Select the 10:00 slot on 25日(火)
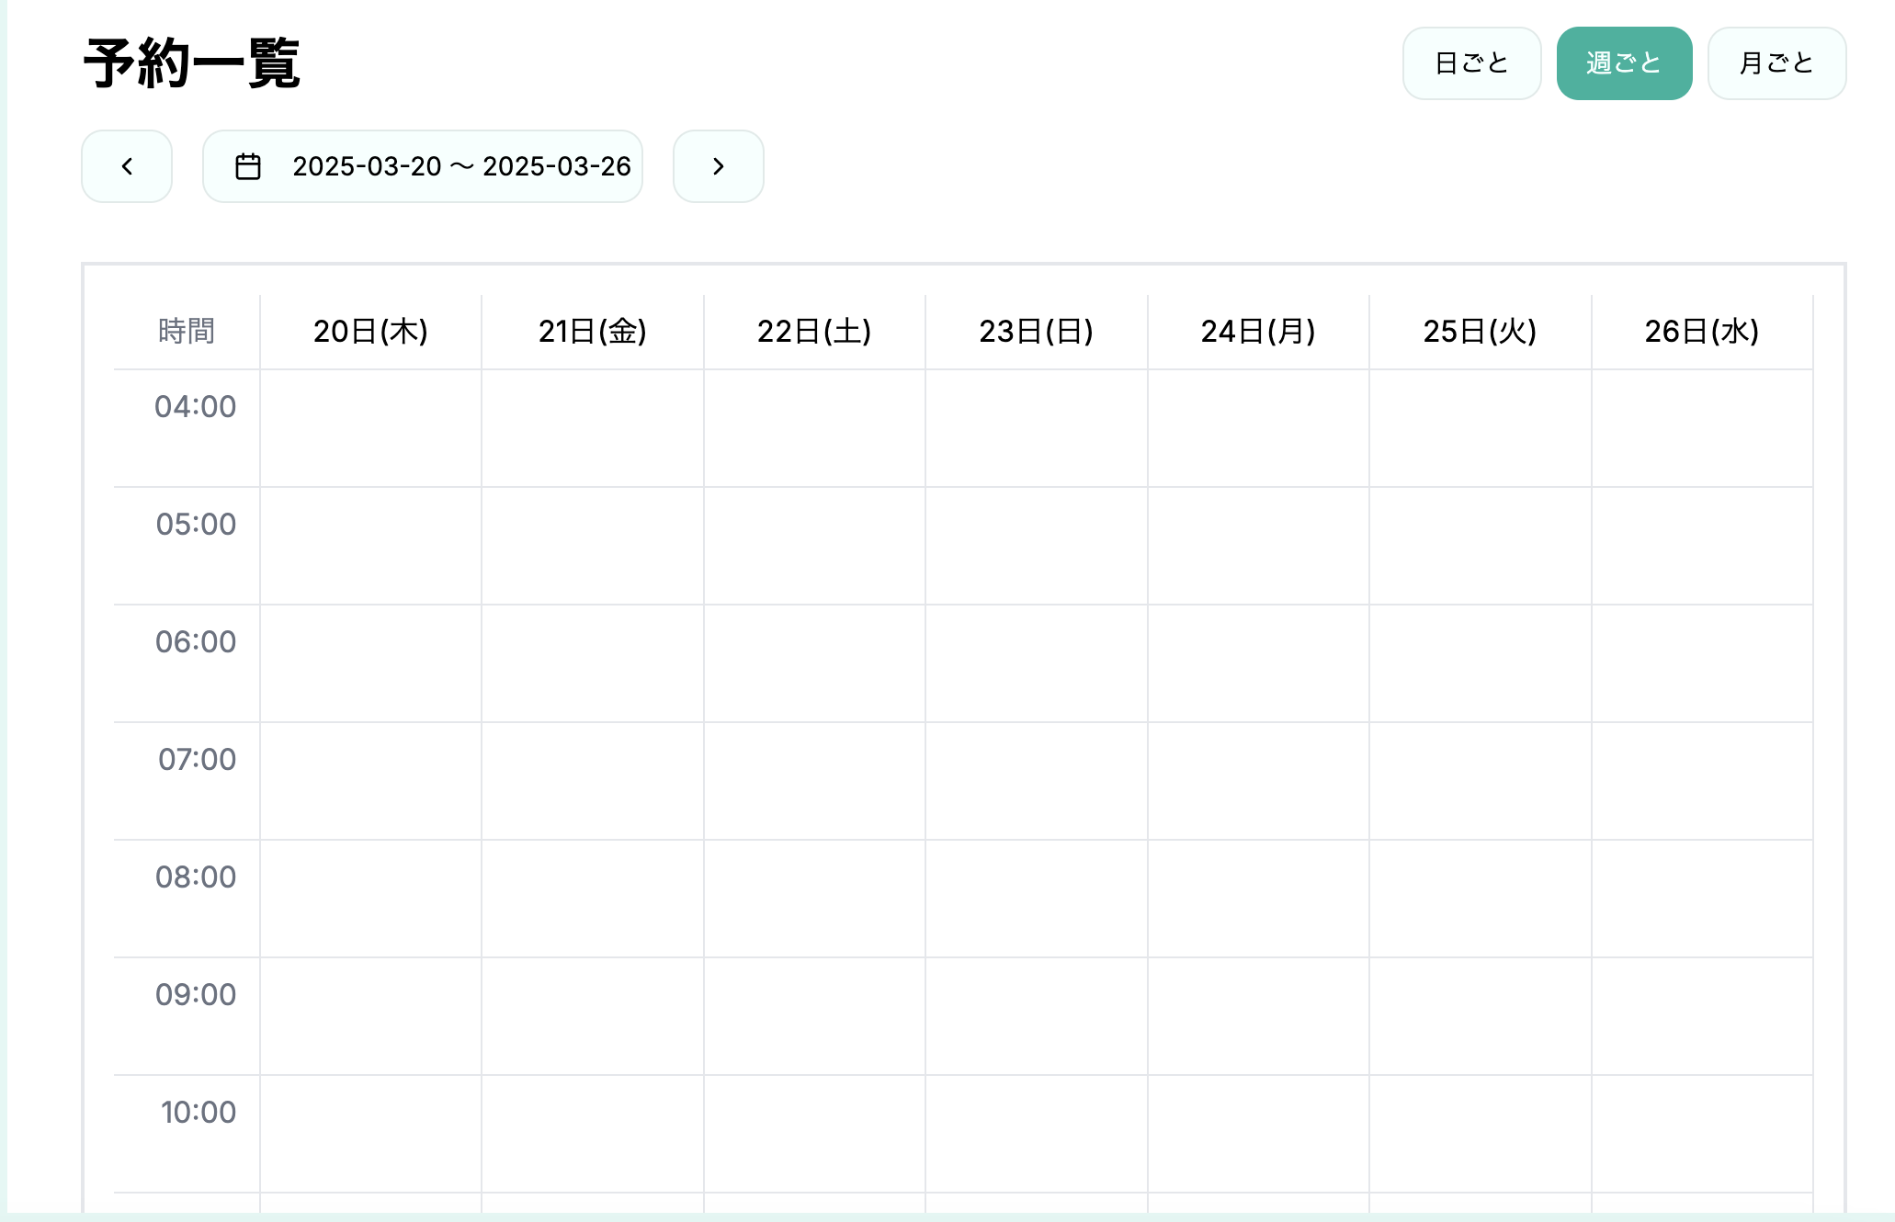The width and height of the screenshot is (1895, 1222). coord(1480,1134)
